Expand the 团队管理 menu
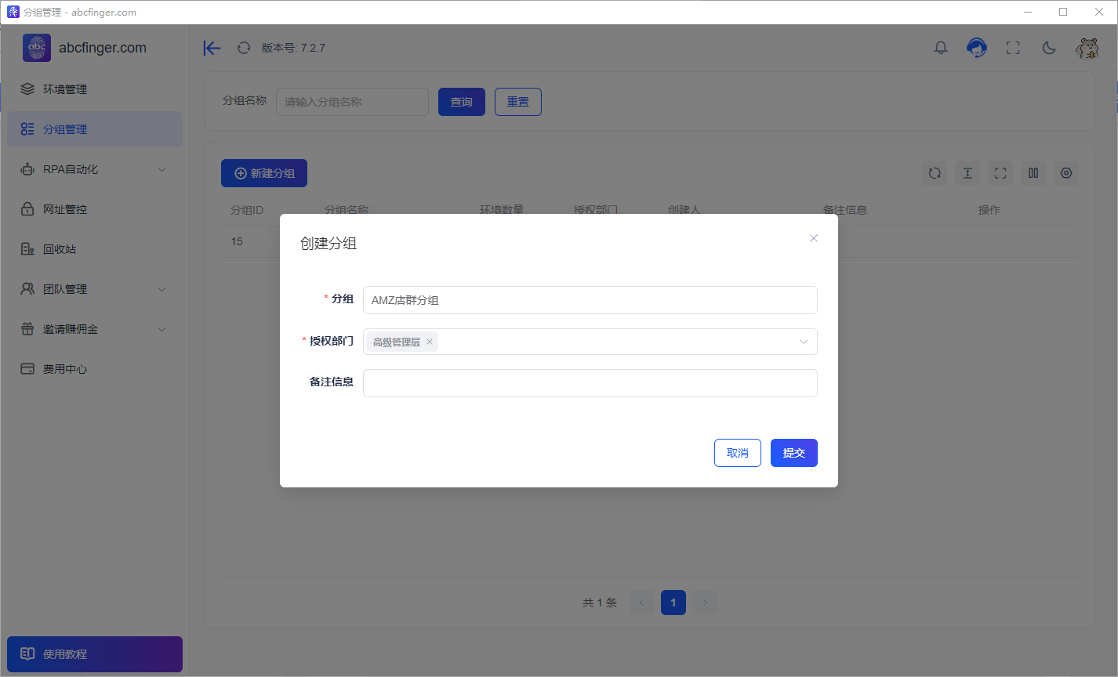 95,289
